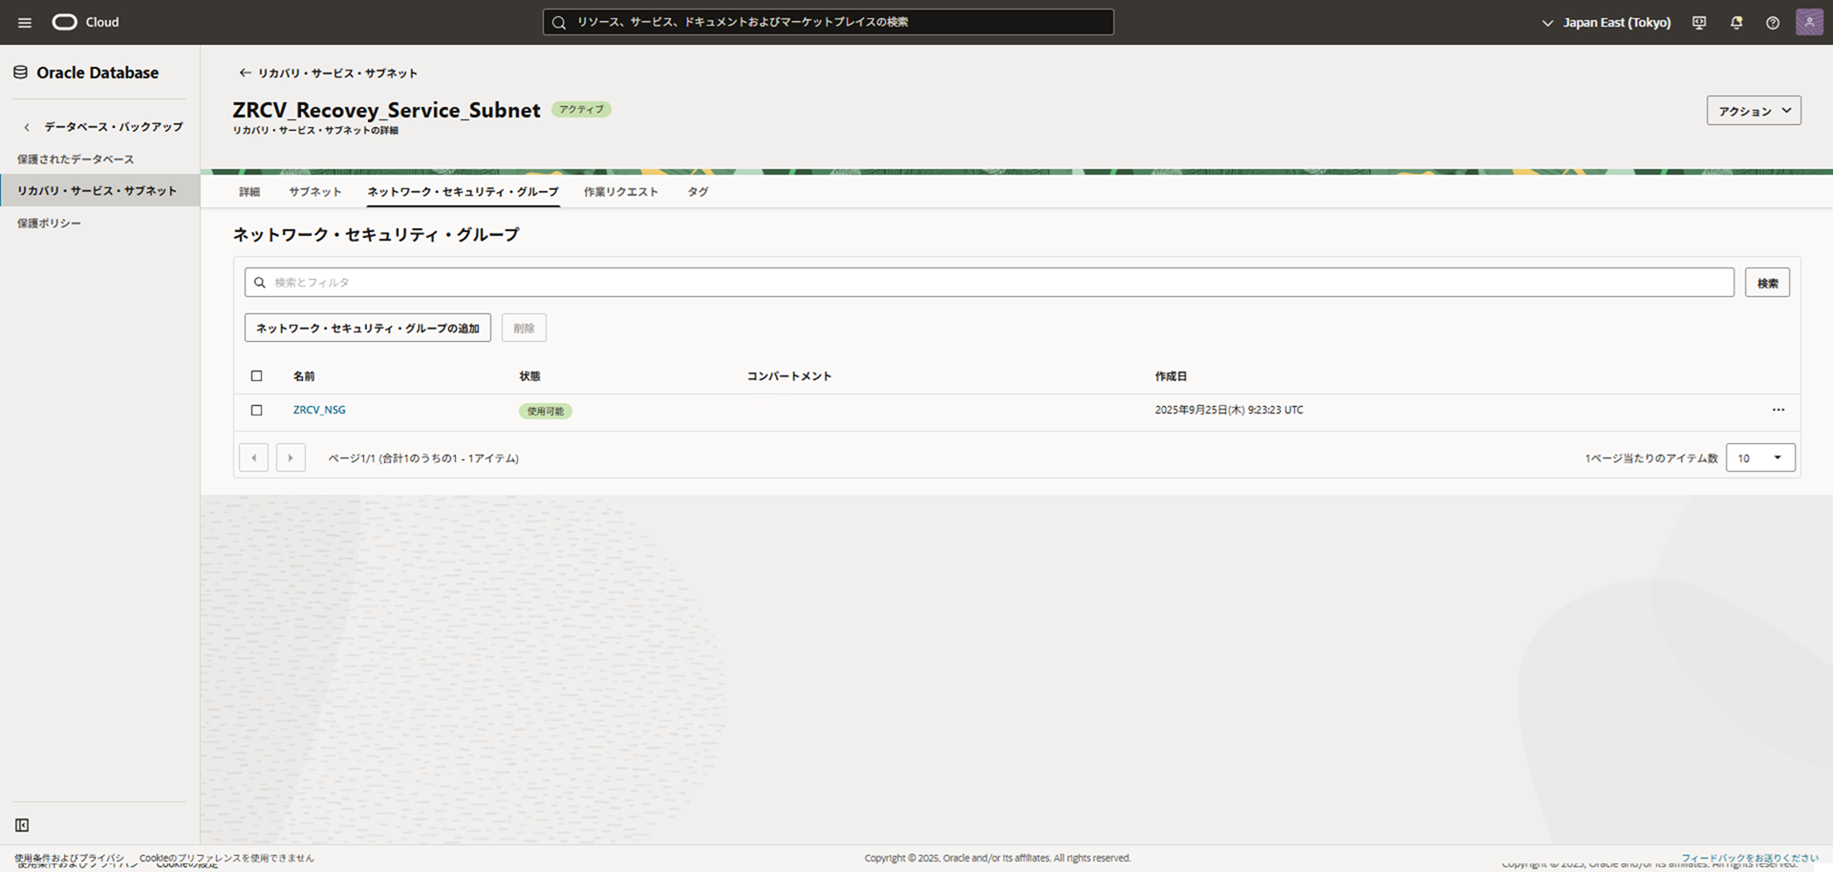1833x872 pixels.
Task: Open the hamburger navigation menu
Action: 25,22
